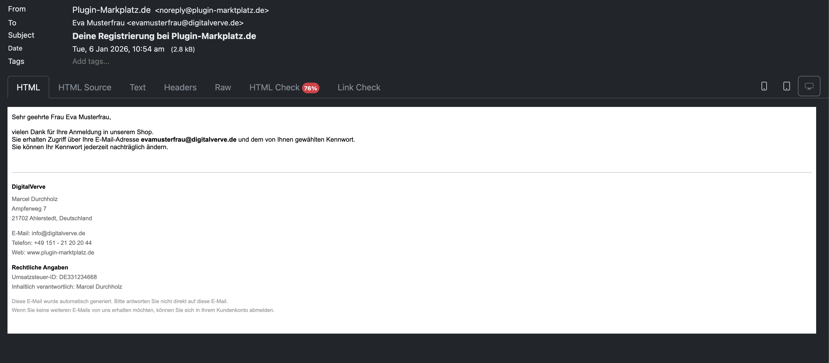Switch to phone preview size icon
The width and height of the screenshot is (829, 363).
click(764, 86)
